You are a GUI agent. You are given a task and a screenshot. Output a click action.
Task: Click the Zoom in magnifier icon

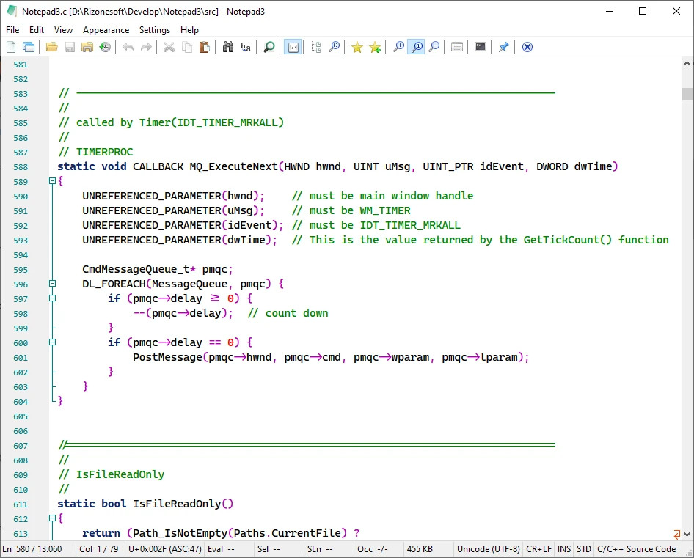(398, 47)
